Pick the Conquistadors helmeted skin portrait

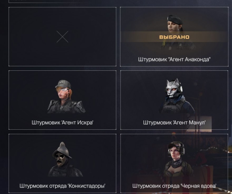tap(65, 159)
